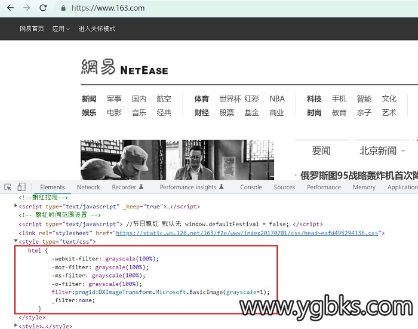The width and height of the screenshot is (418, 329).
Task: Open the 娱乐 channel link
Action: (x=89, y=113)
